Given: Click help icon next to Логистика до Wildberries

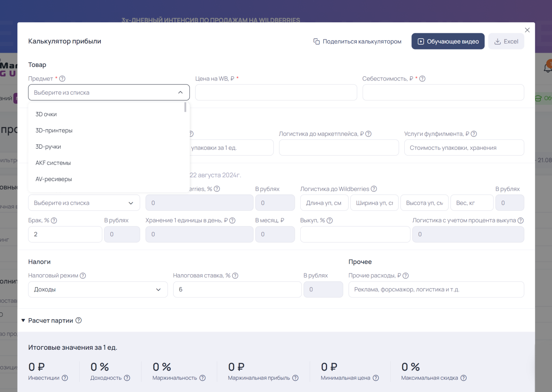Looking at the screenshot, I should [x=374, y=189].
